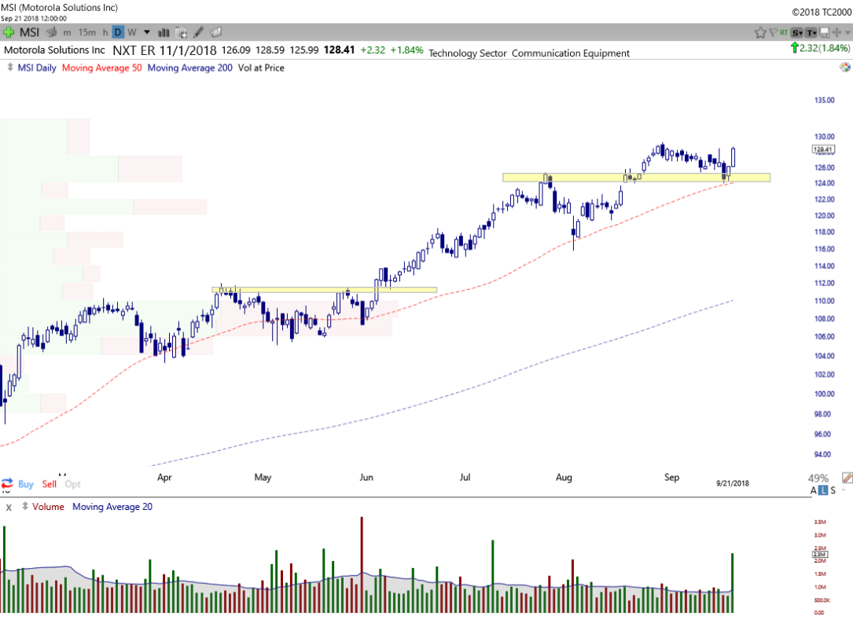Click the flag icon in toolbar

tap(773, 32)
